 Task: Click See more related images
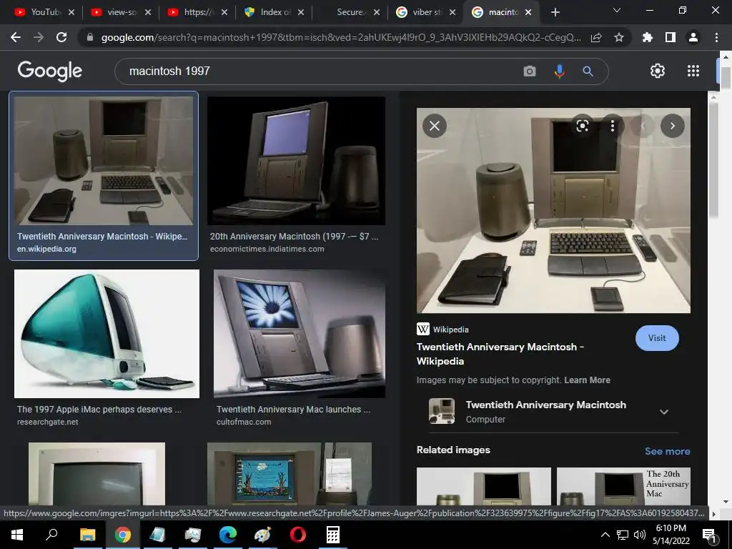tap(667, 451)
